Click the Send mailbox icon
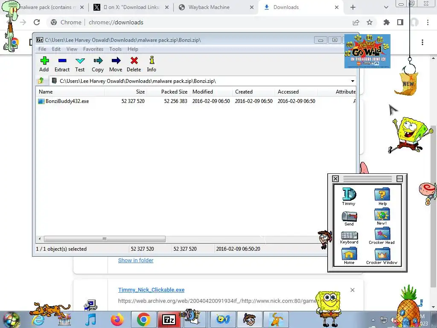Viewport: 437px width, 328px height. pos(349,218)
